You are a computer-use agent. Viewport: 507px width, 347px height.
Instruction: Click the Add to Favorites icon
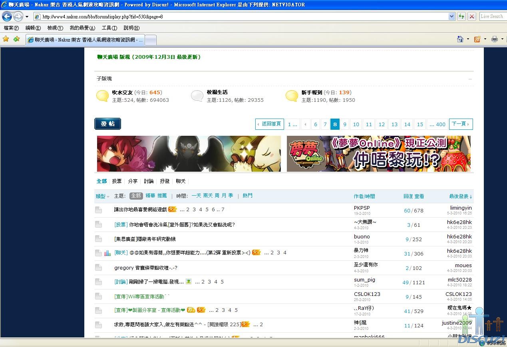[16, 39]
